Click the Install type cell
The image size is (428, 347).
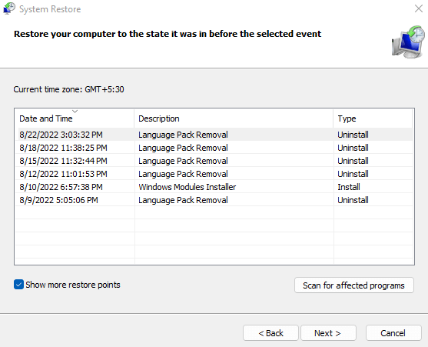click(349, 187)
